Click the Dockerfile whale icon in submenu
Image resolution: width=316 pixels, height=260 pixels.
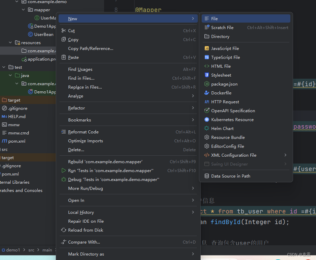pyautogui.click(x=206, y=93)
